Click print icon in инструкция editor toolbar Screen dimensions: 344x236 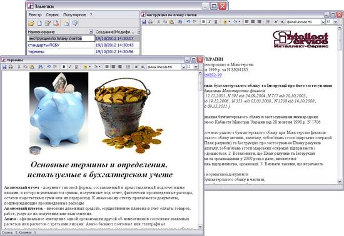pos(150,22)
